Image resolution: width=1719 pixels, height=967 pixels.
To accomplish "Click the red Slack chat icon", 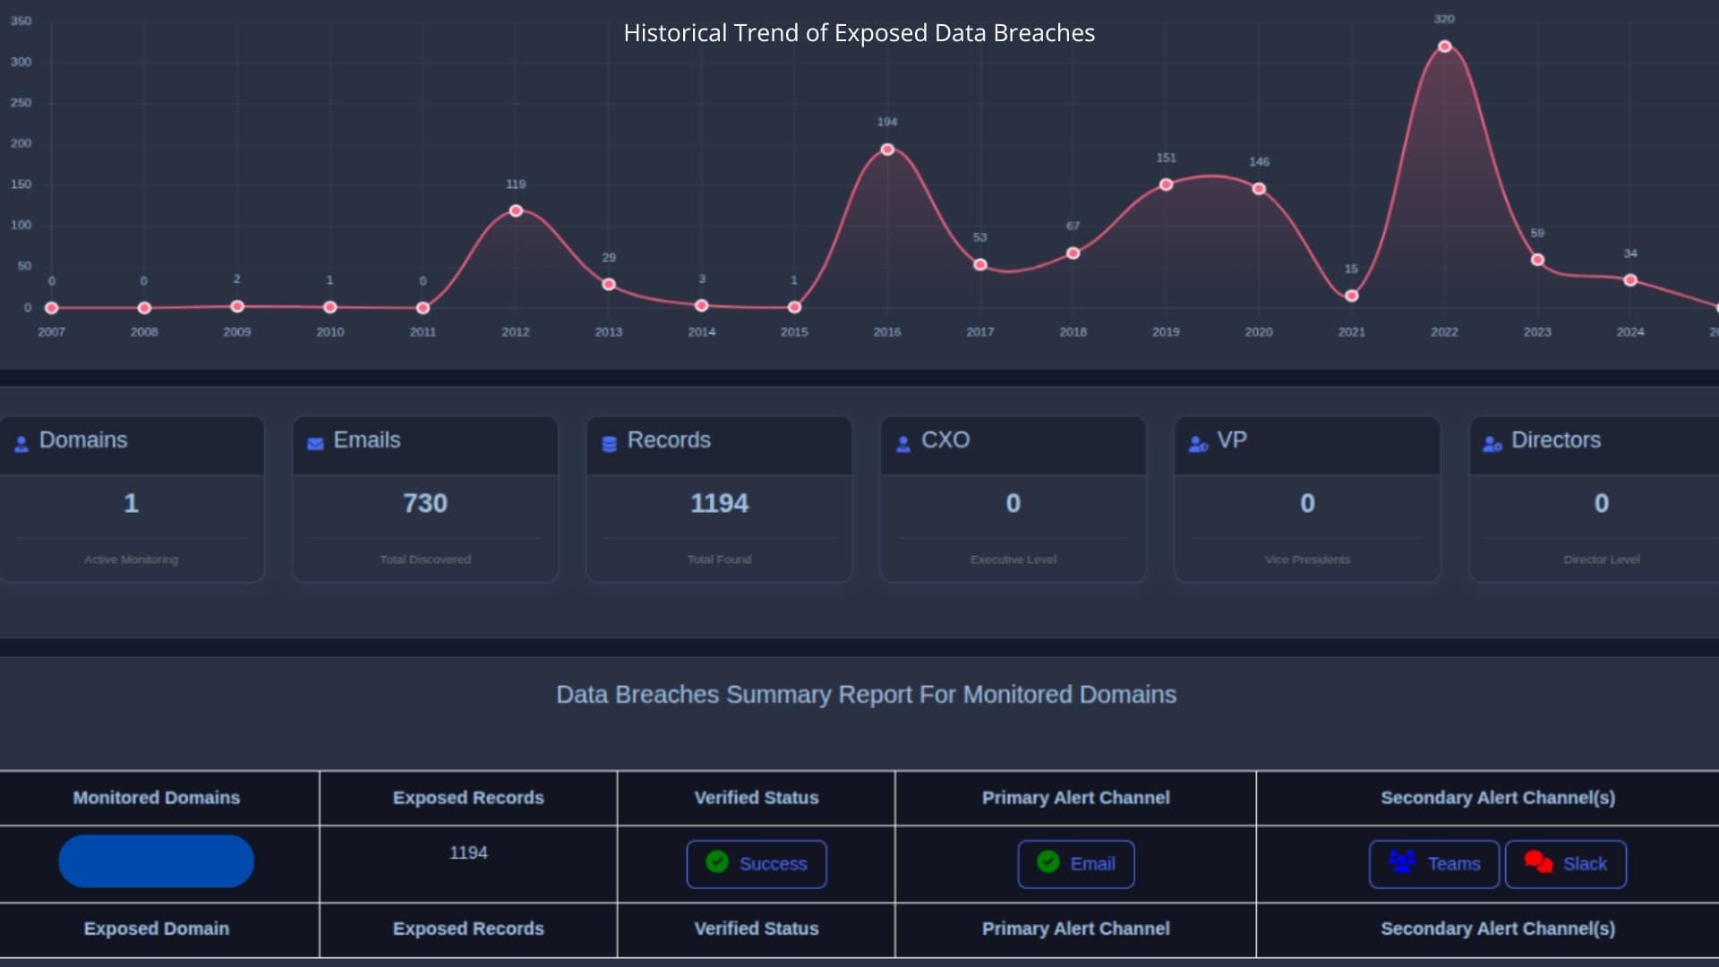I will coord(1538,862).
